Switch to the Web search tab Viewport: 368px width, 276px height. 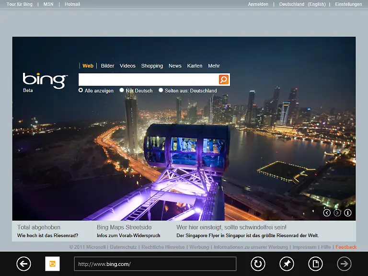pyautogui.click(x=88, y=66)
